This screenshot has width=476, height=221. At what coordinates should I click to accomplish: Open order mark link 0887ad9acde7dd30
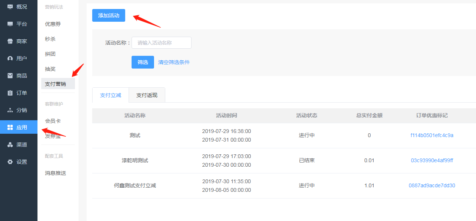[x=432, y=185]
